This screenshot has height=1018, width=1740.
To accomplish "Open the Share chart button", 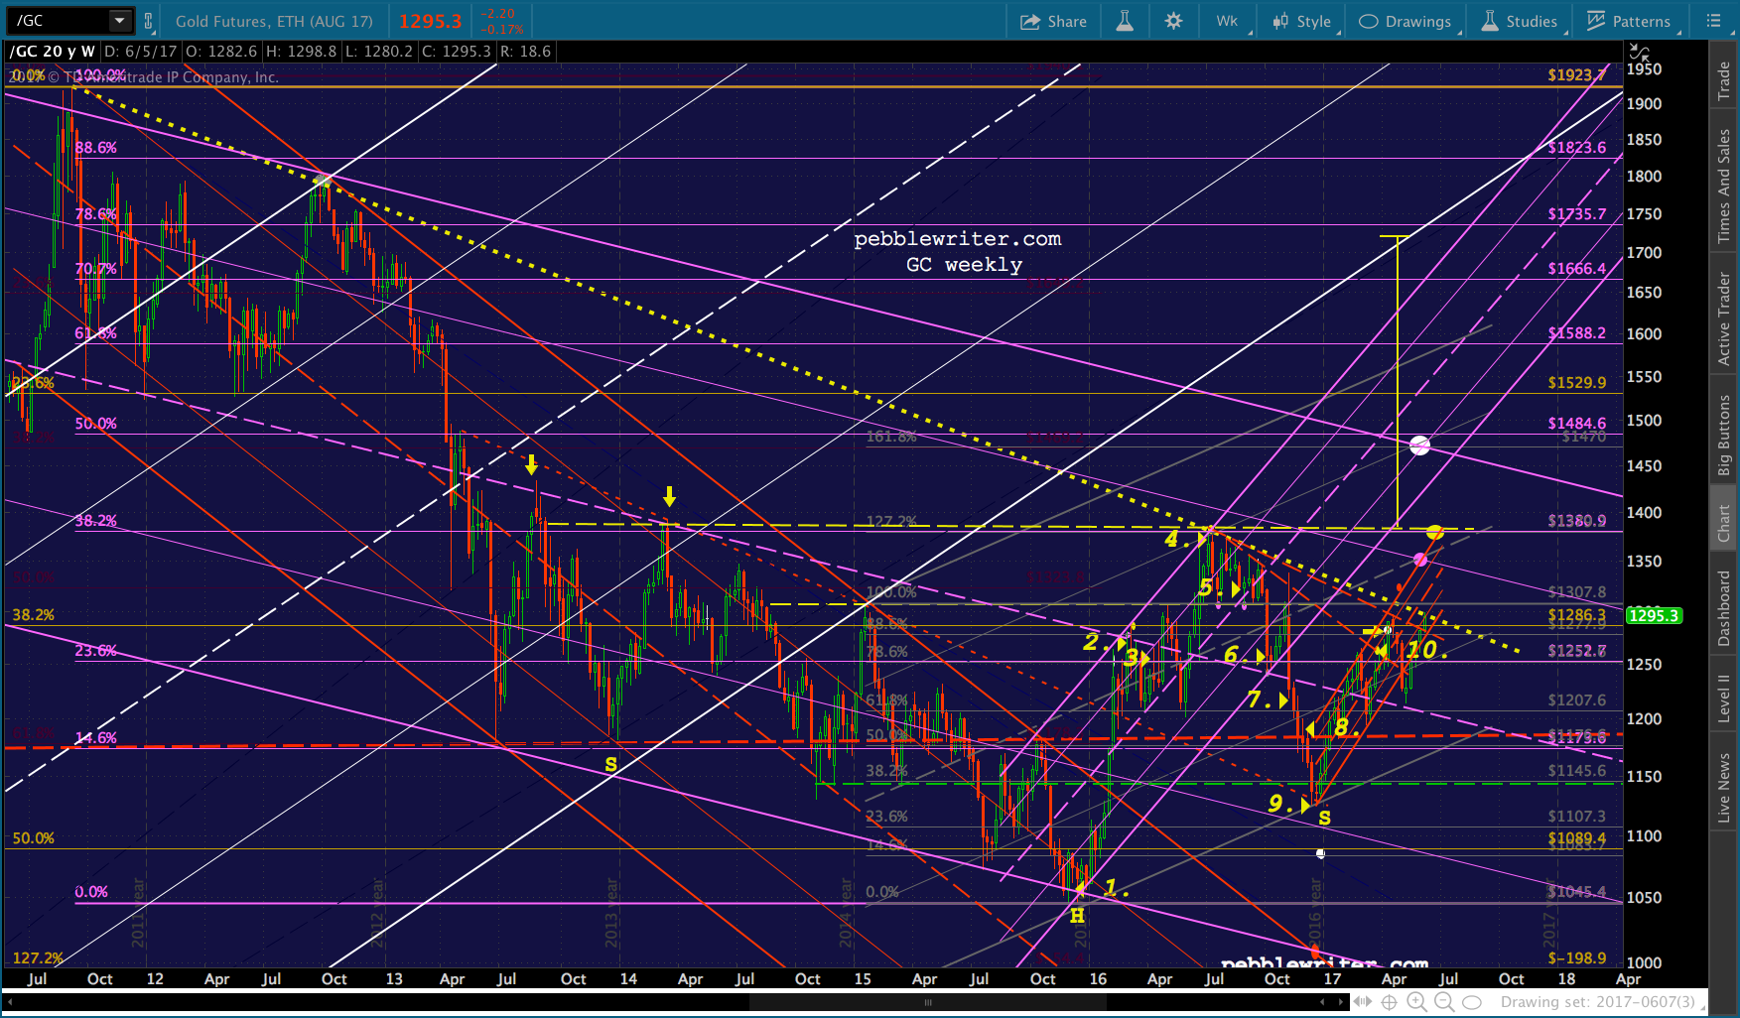I will click(1053, 21).
